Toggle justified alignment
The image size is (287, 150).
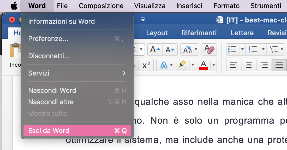(279, 65)
